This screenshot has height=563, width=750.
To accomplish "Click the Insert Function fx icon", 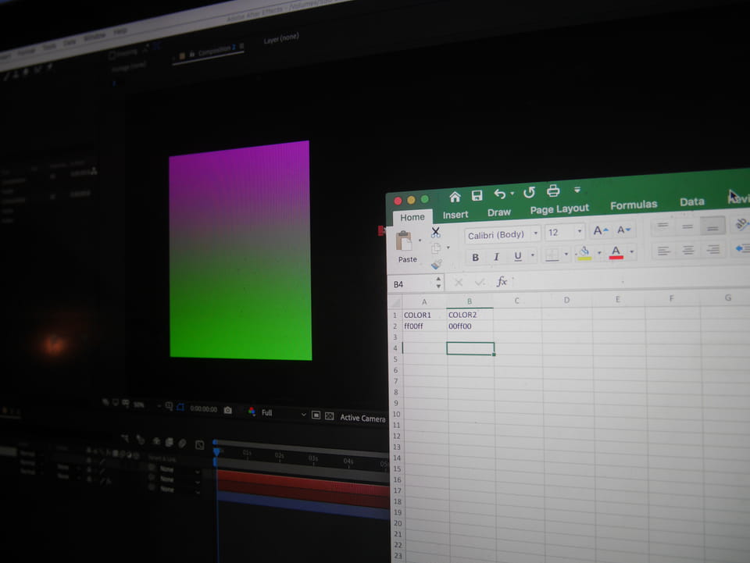I will click(502, 282).
